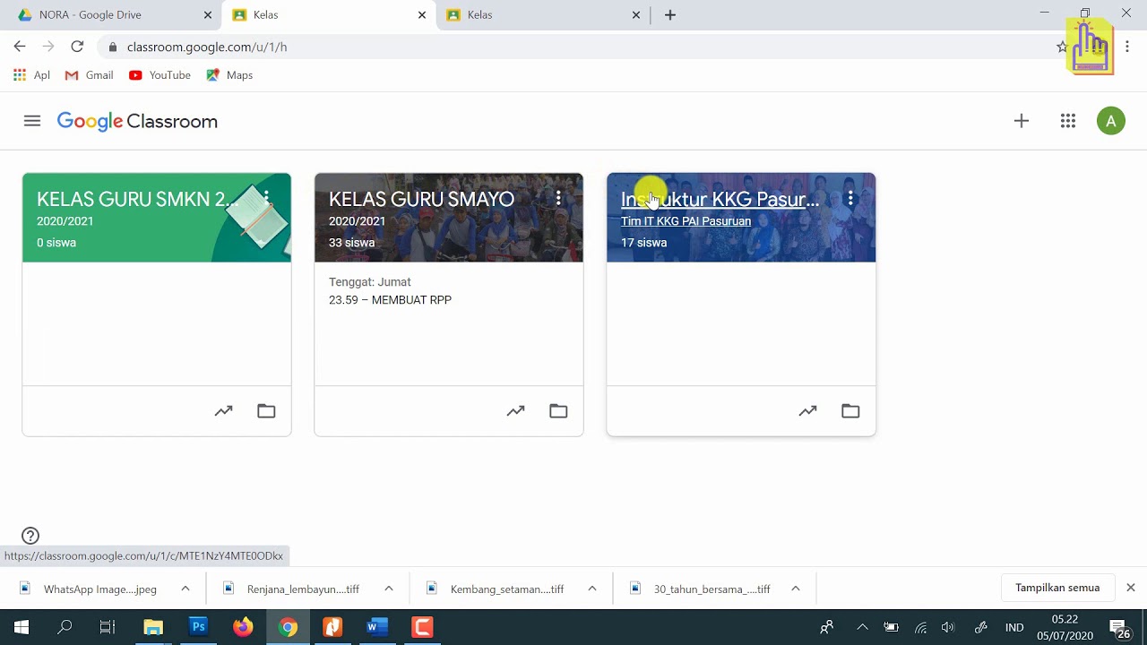
Task: Click the address bar URL
Action: point(207,47)
